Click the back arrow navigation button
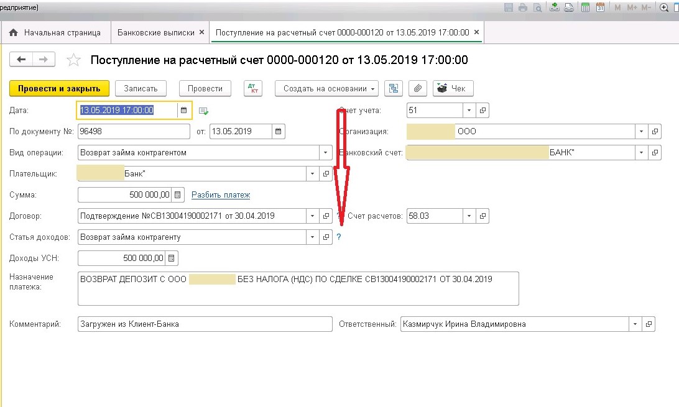The width and height of the screenshot is (679, 407). click(21, 59)
